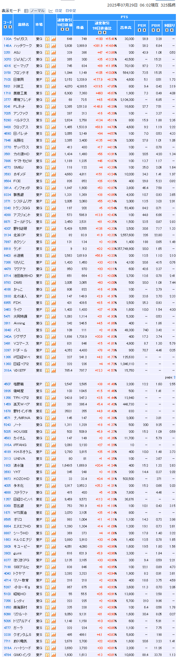The width and height of the screenshot is (180, 657).
Task: Show chart for 2351 ASJ
Action: click(x=54, y=52)
